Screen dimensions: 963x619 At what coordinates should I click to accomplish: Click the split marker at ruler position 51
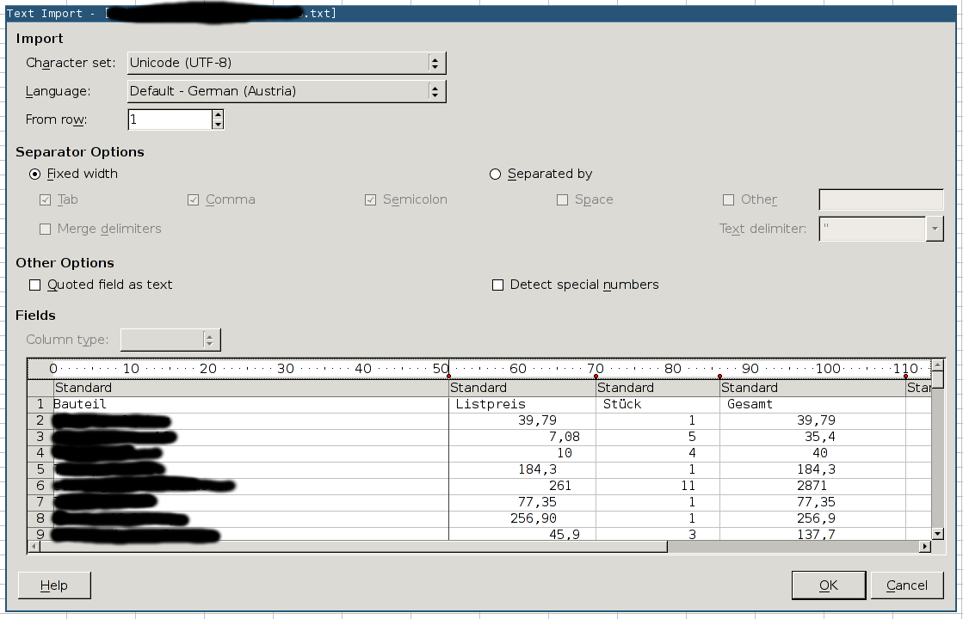449,376
